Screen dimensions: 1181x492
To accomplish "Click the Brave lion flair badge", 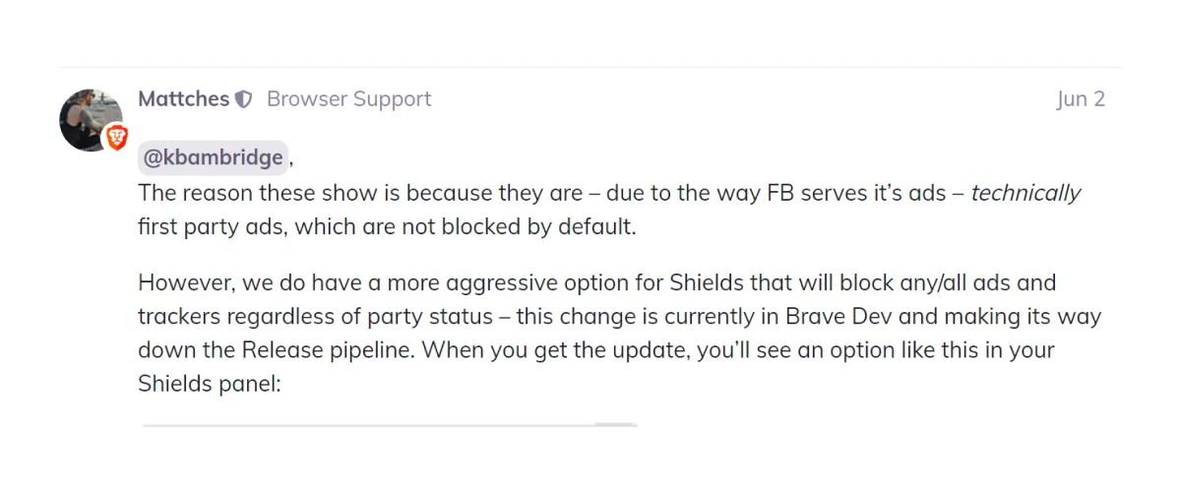I will [117, 139].
